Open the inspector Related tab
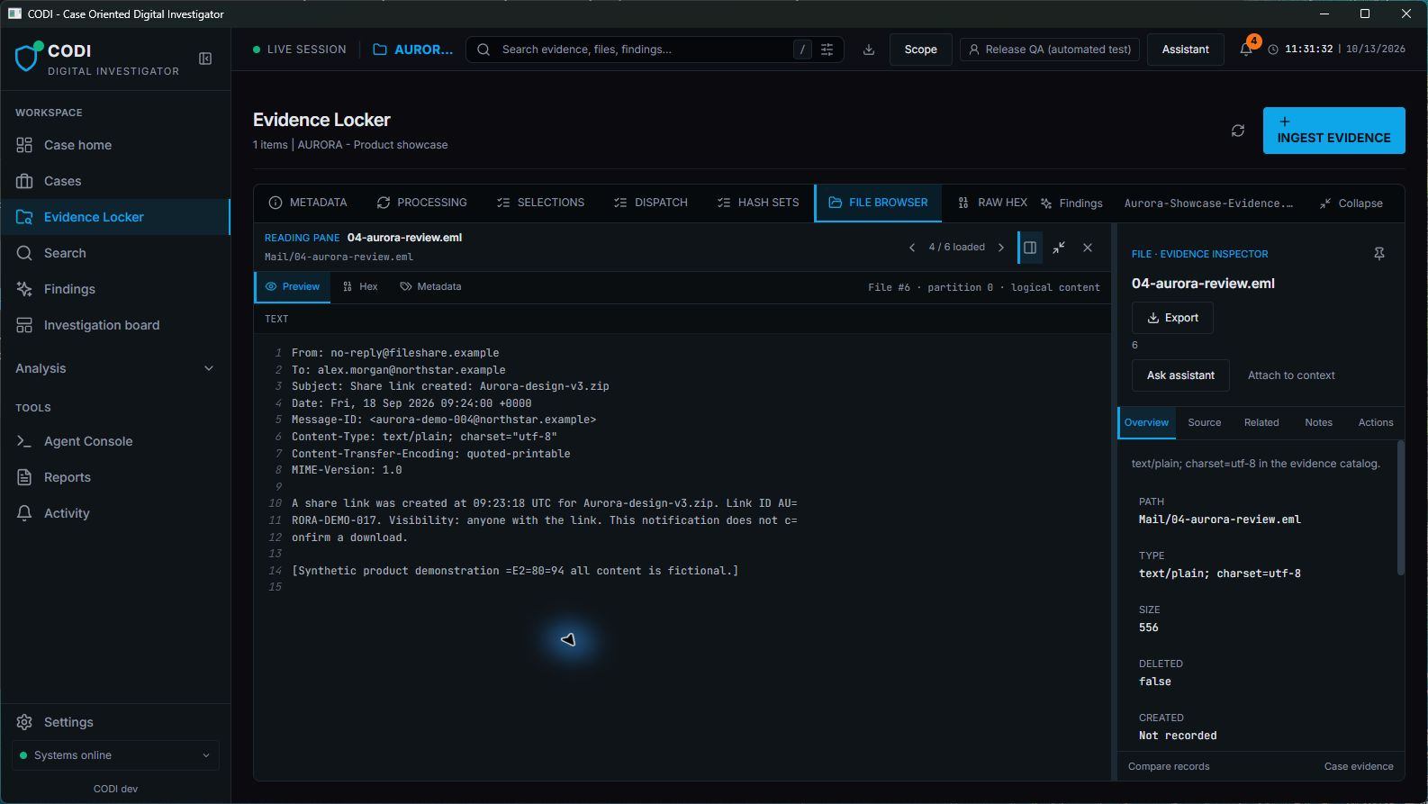This screenshot has height=804, width=1428. [1261, 422]
